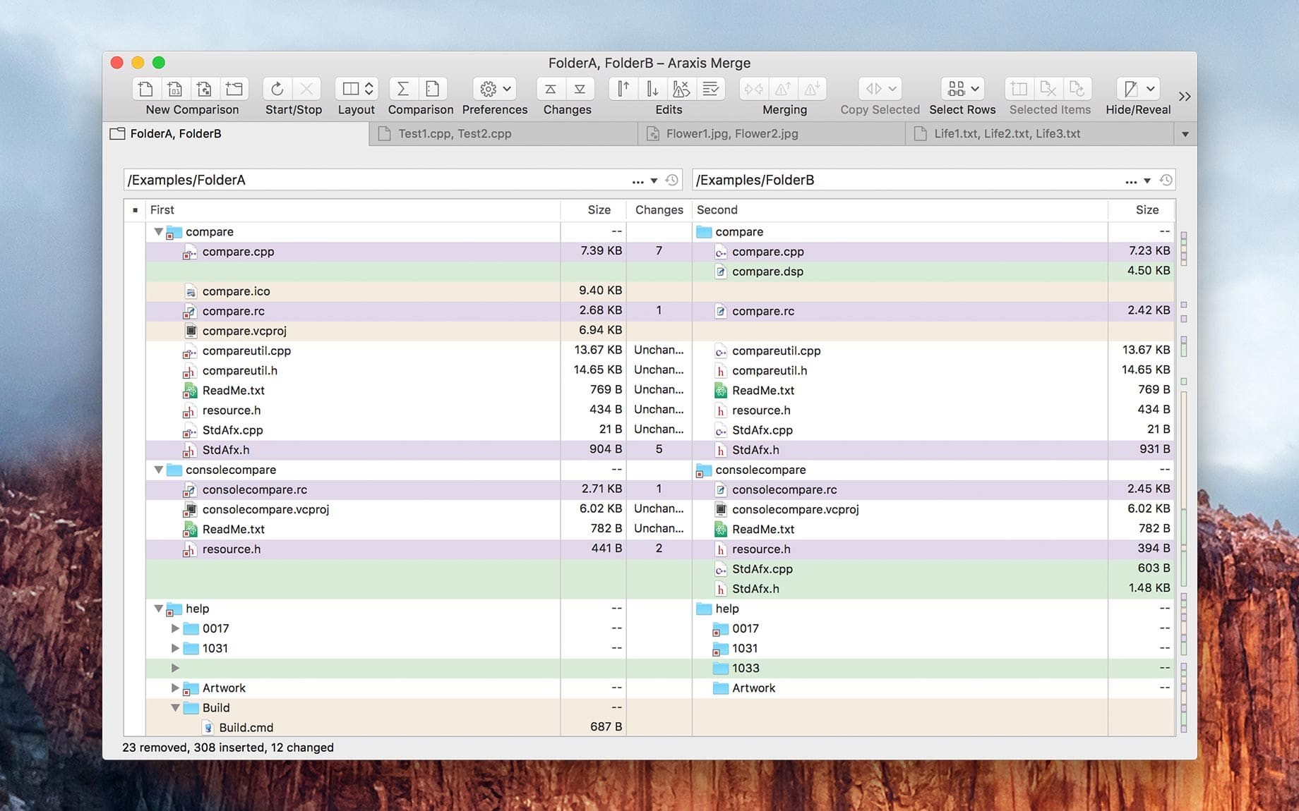Jump to the previous change

549,88
